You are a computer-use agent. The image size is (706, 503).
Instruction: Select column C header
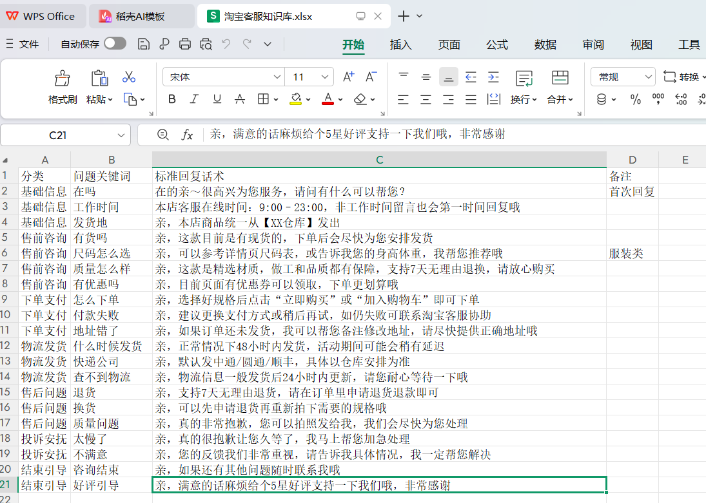click(x=380, y=160)
